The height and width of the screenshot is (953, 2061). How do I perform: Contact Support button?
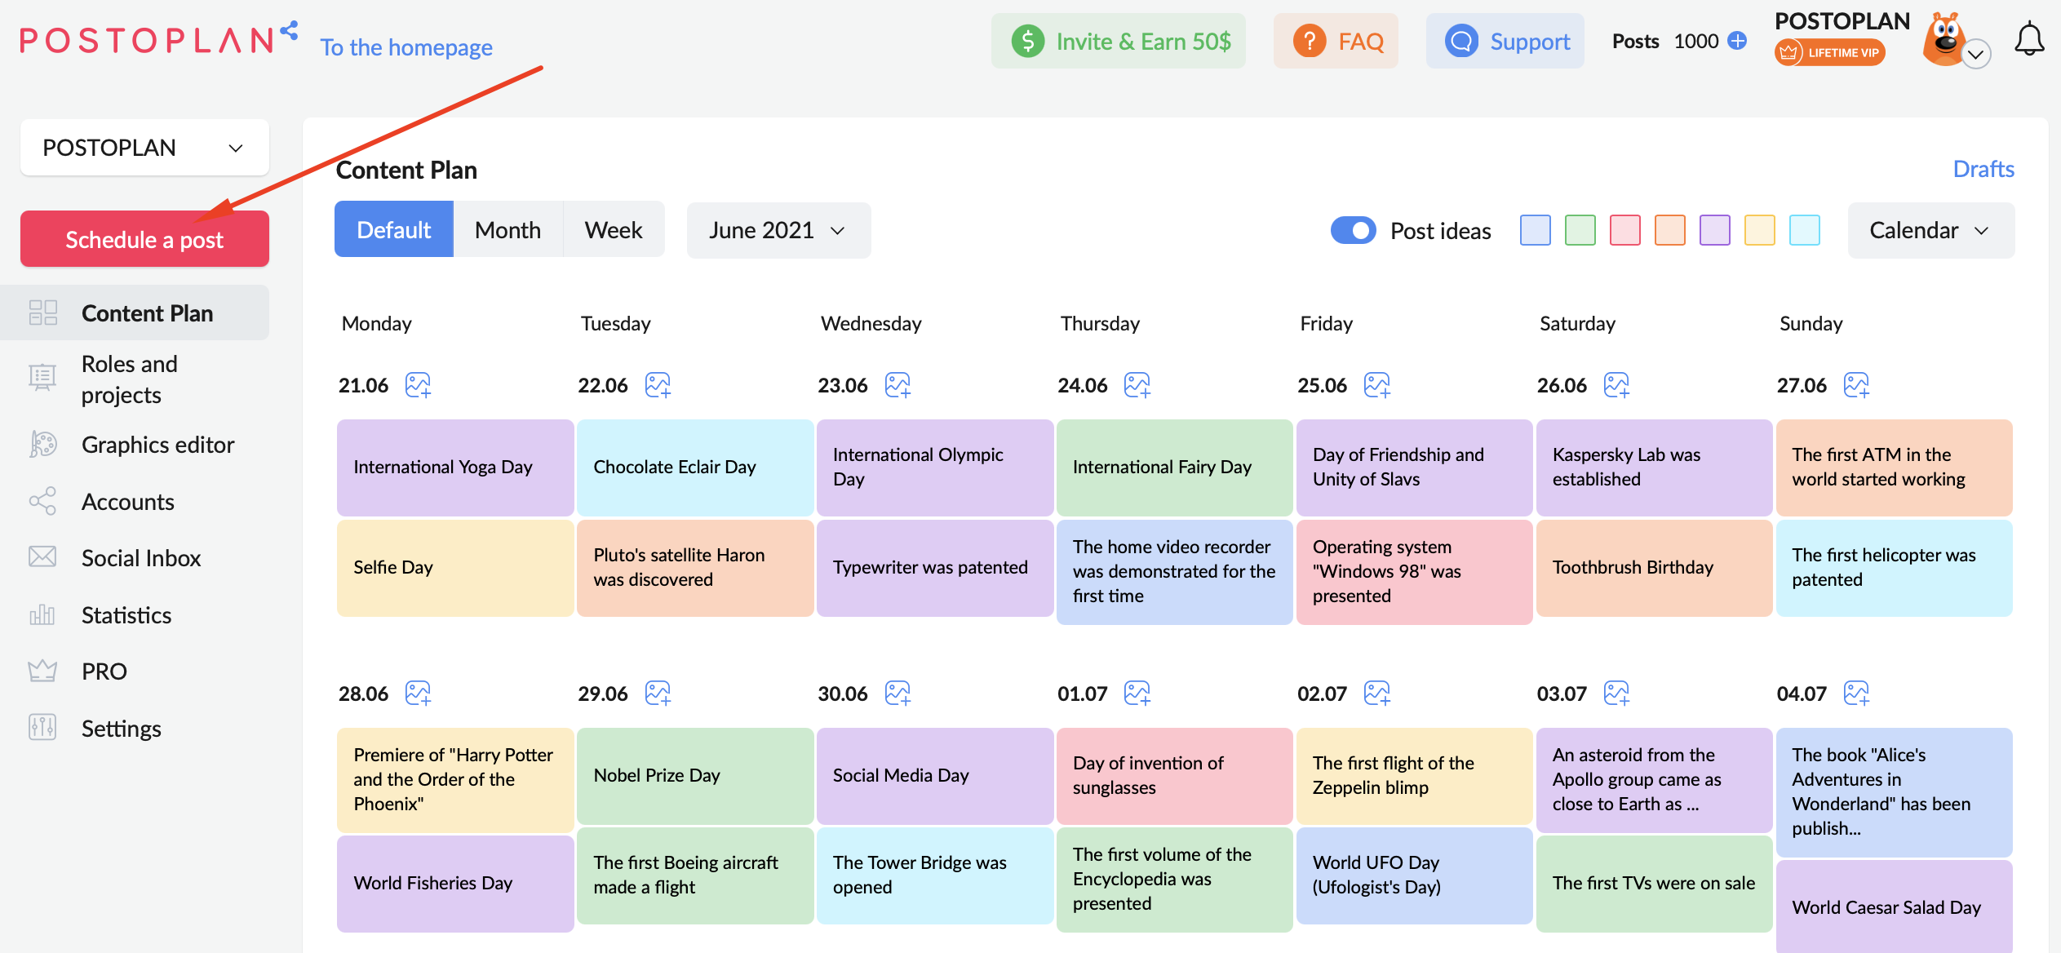click(1505, 41)
